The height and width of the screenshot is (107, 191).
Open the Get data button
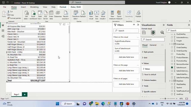point(26,15)
